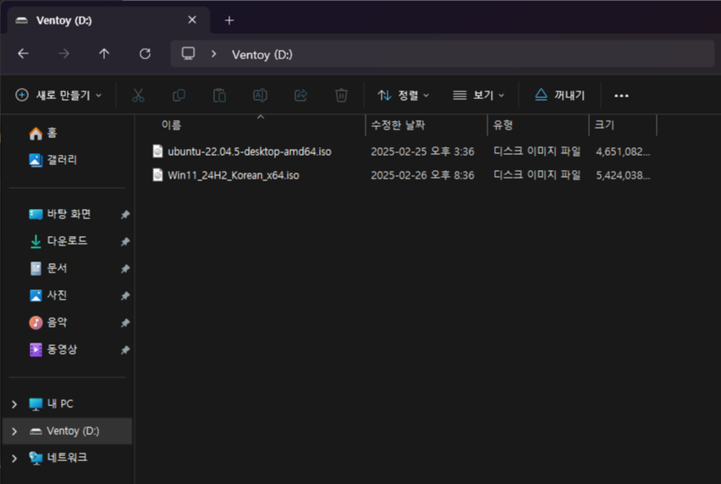The height and width of the screenshot is (484, 721).
Task: Select 네트워크 (Network) in the sidebar
Action: coord(58,458)
